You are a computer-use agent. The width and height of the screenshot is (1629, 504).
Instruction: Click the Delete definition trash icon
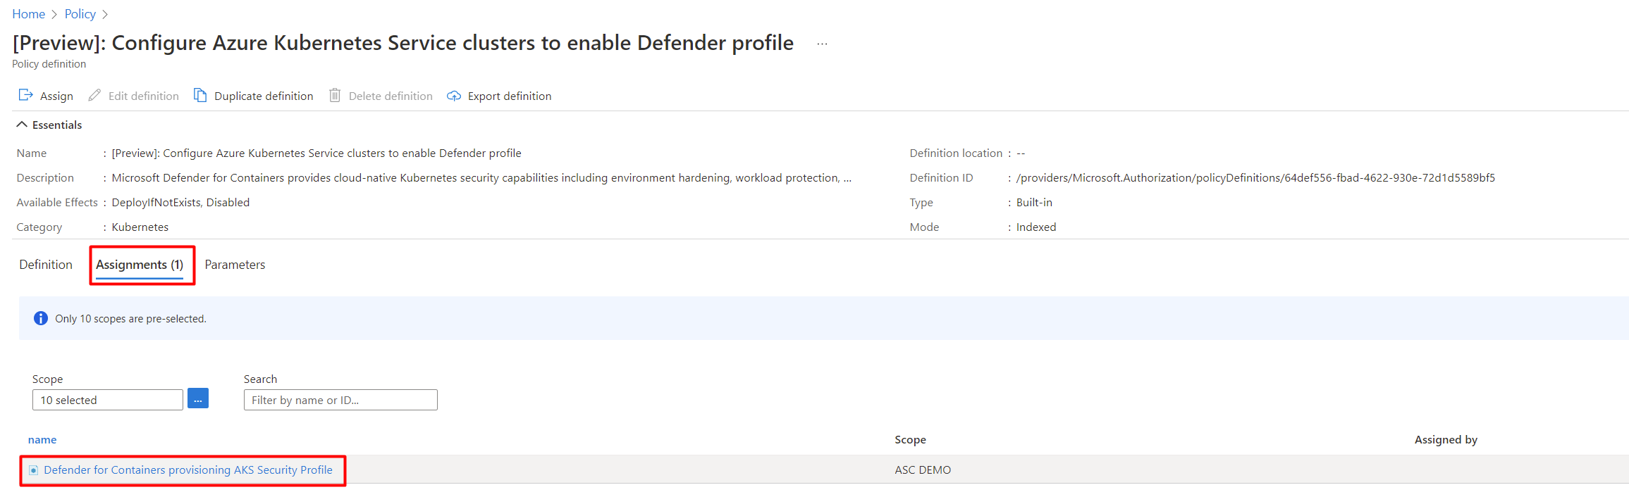click(335, 95)
